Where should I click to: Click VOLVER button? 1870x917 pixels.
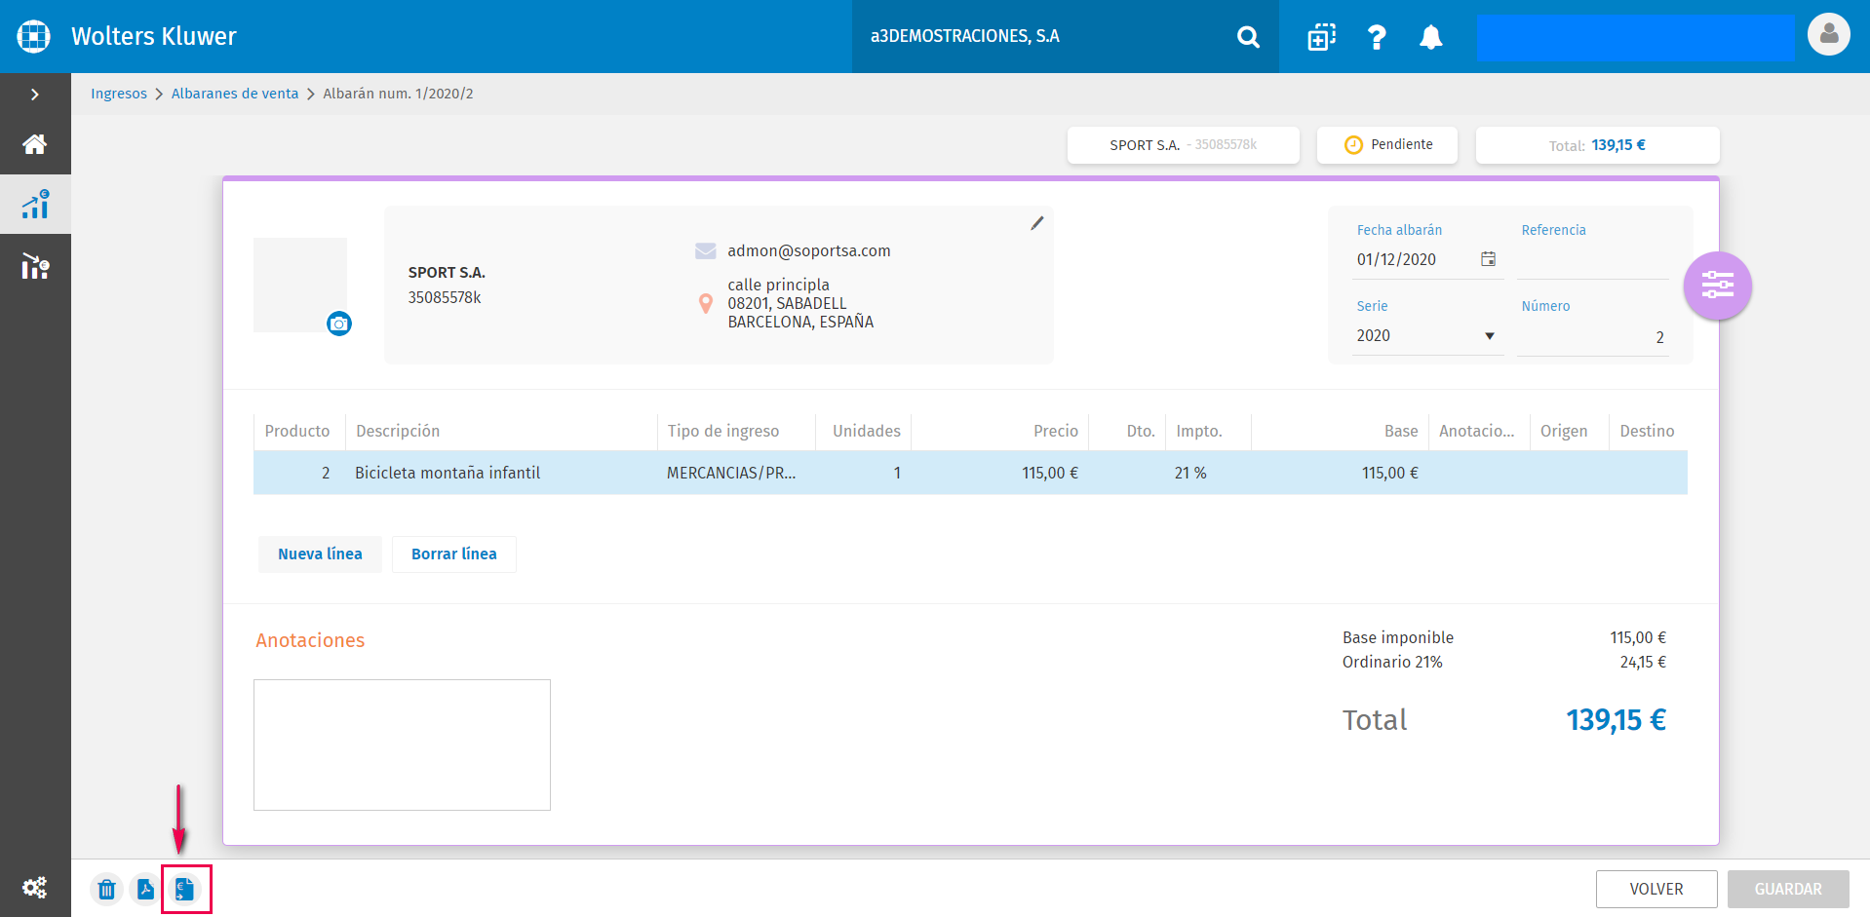[1656, 889]
